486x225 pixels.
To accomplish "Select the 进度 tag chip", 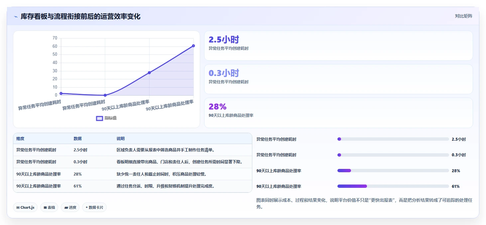I will [70, 207].
